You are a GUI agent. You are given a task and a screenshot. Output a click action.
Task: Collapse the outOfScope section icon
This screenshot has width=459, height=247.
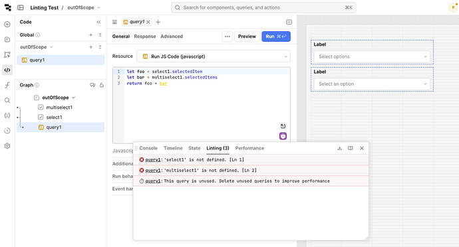[x=100, y=47]
